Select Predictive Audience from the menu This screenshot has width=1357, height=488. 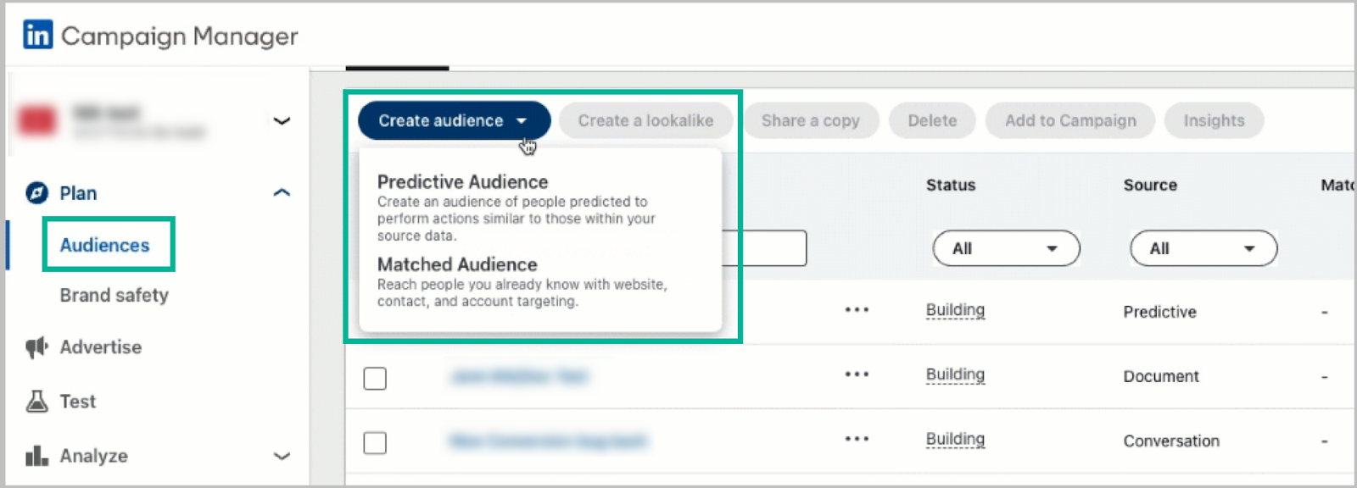[x=462, y=182]
